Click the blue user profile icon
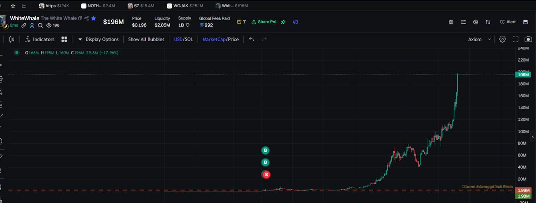This screenshot has height=203, width=536. click(32, 25)
